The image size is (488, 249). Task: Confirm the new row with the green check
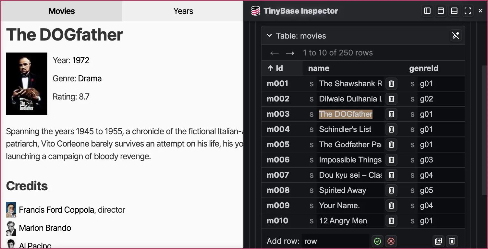377,241
